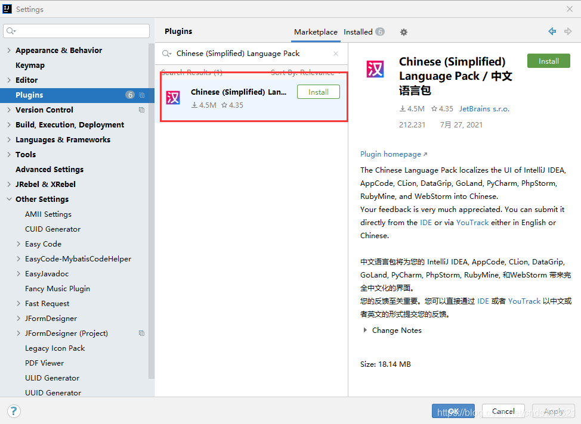Expand EasyCode-MybatisCodeHelper node
The image size is (581, 424).
click(18, 258)
